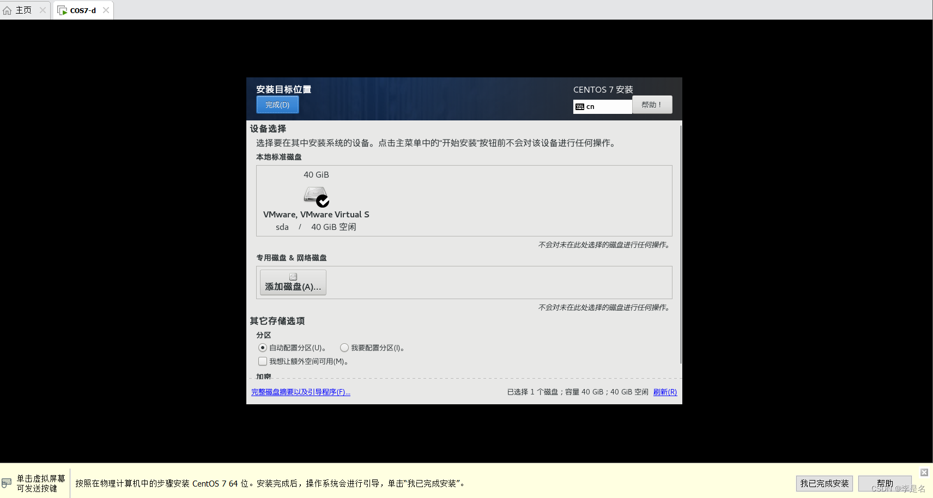
Task: Switch to the 主页 home tab
Action: [x=23, y=10]
